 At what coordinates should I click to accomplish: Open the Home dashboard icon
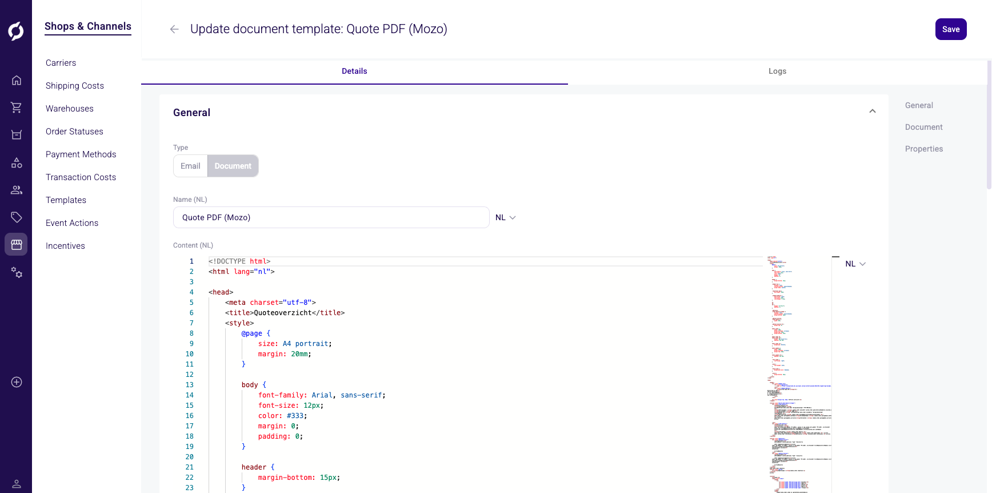pos(17,80)
